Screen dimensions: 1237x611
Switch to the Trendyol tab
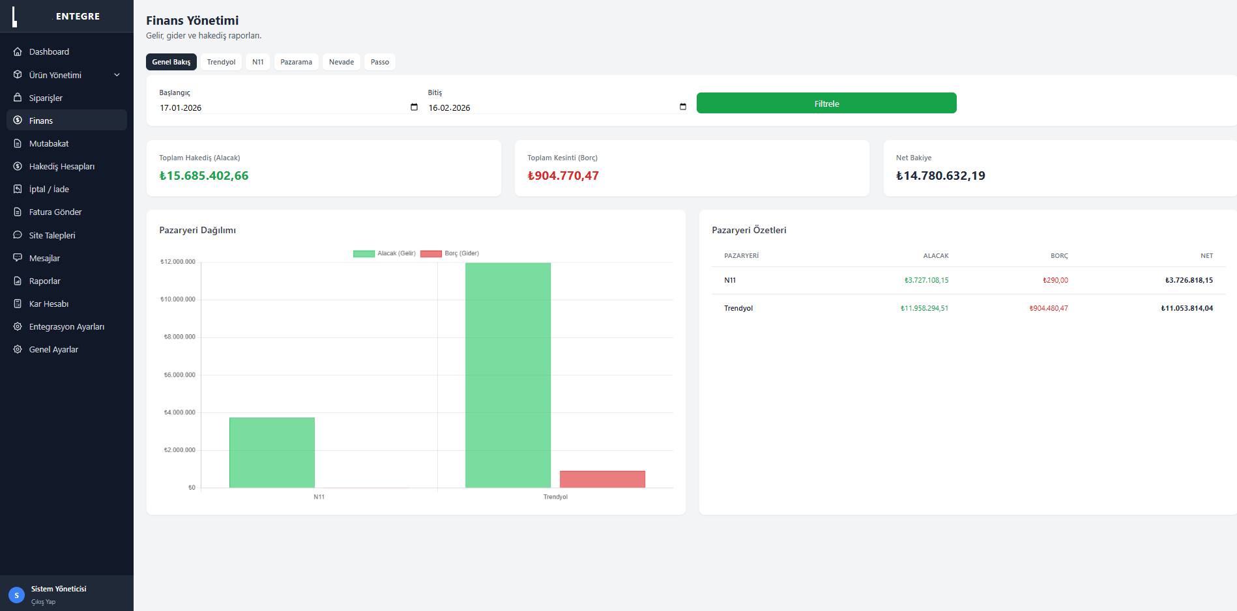click(221, 62)
